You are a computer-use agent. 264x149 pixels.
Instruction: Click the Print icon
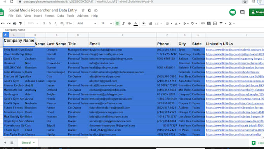tap(15, 23)
